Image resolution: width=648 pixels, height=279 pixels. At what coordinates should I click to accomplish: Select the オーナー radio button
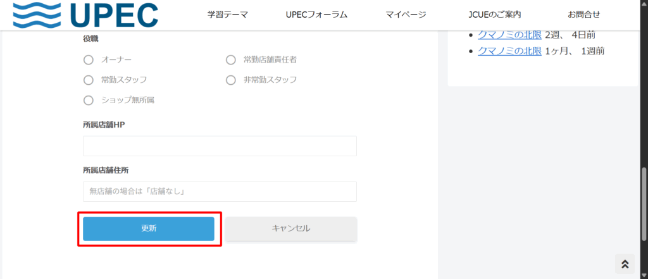click(89, 60)
